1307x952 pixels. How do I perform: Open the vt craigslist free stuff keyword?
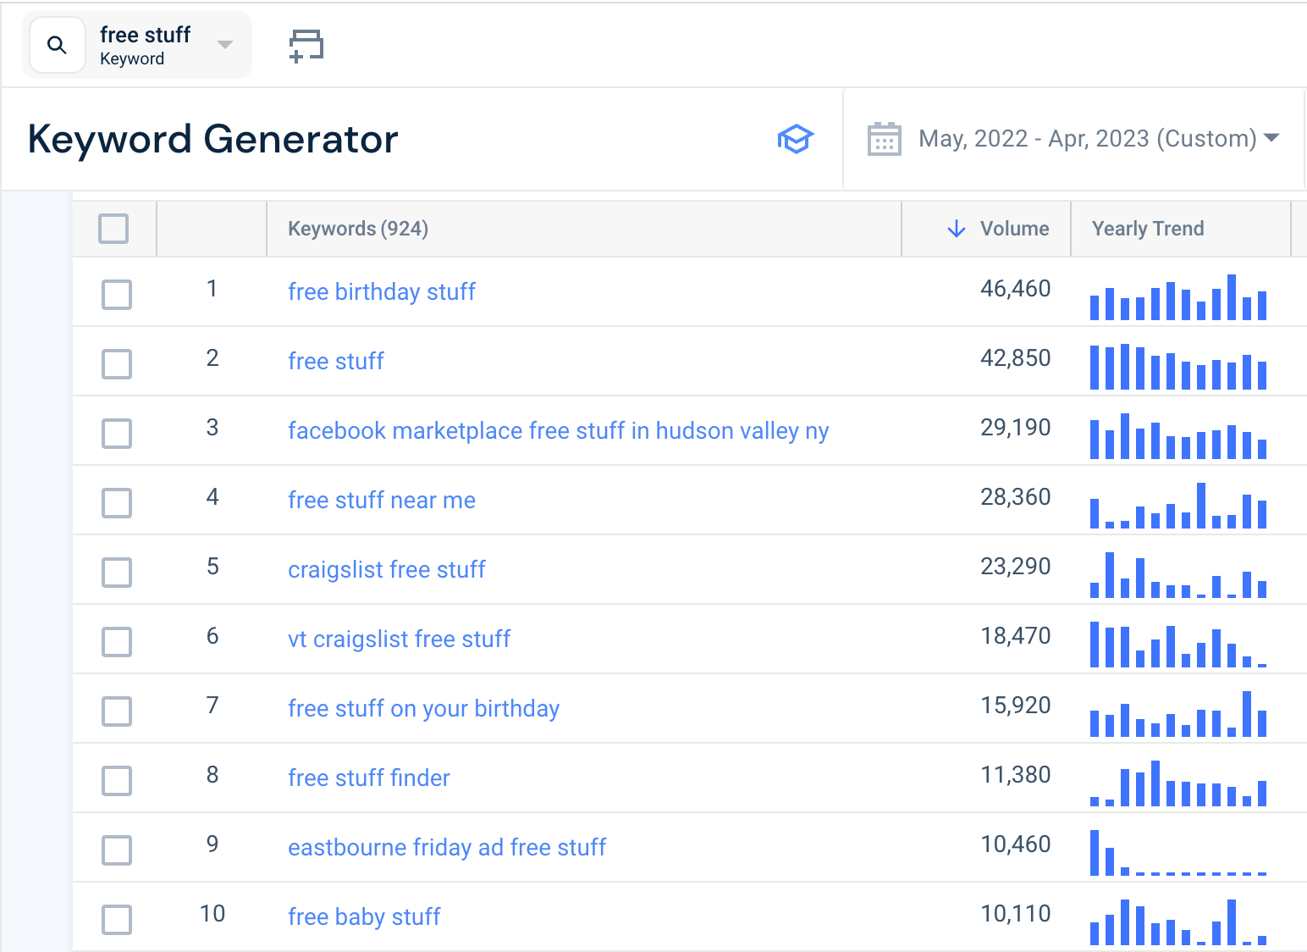[399, 639]
